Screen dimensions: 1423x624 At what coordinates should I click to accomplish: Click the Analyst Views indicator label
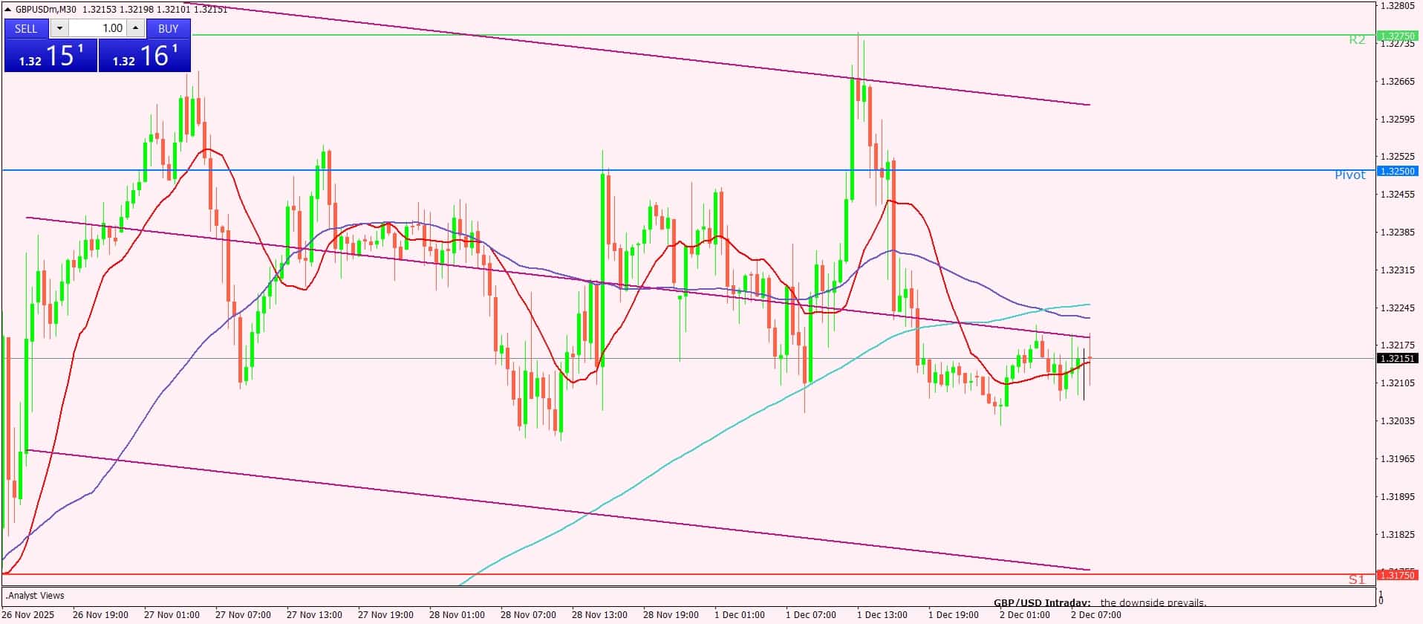pos(35,595)
